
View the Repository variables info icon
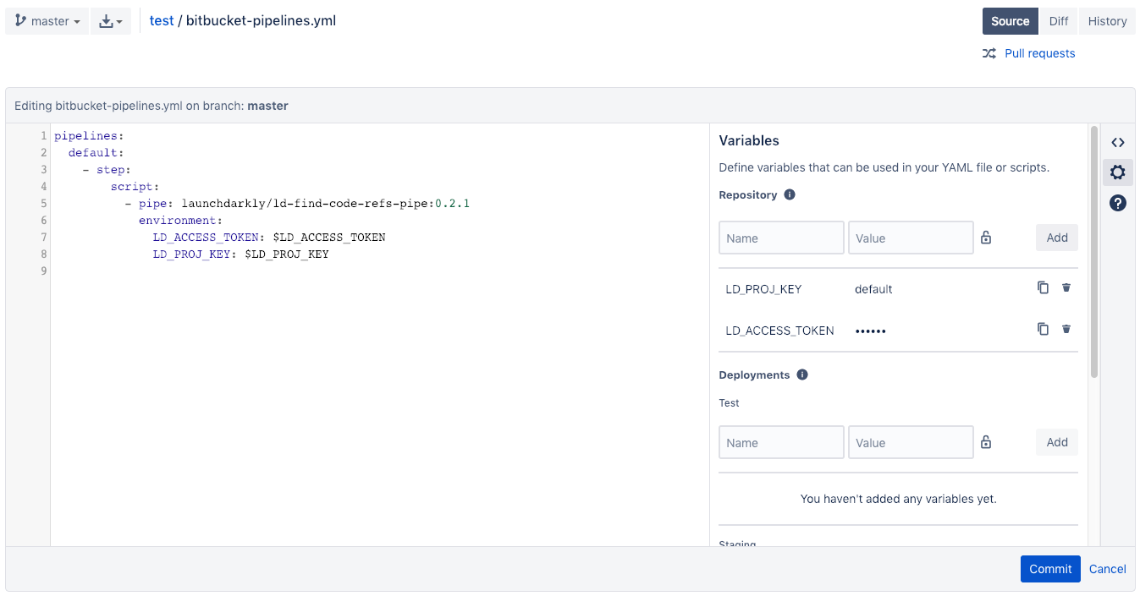(x=790, y=194)
